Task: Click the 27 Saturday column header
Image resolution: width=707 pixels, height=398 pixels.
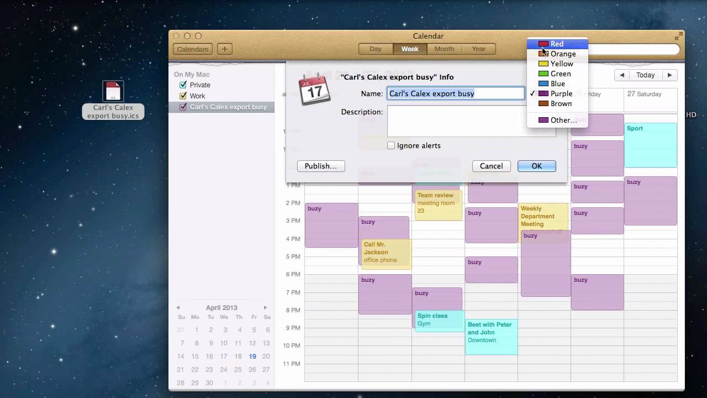Action: point(644,94)
